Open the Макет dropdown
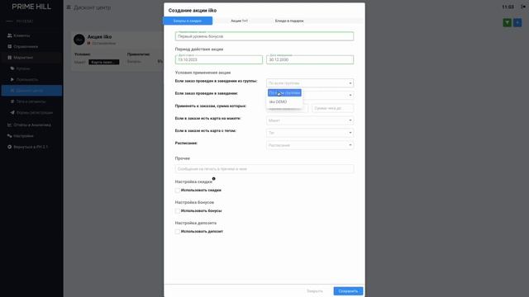Screen dimensions: 529x297 [x=310, y=120]
